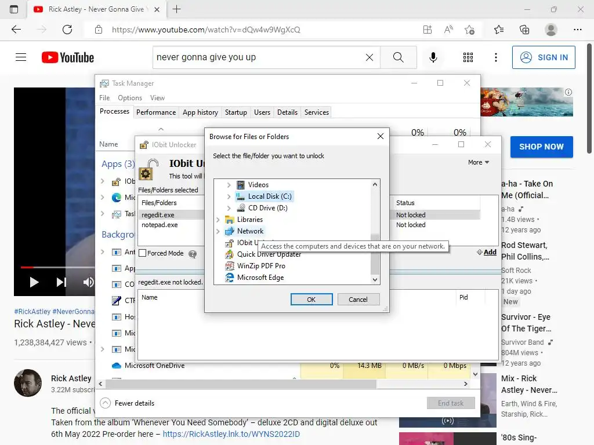Open Task Manager View menu
This screenshot has height=445, width=594.
(x=157, y=97)
